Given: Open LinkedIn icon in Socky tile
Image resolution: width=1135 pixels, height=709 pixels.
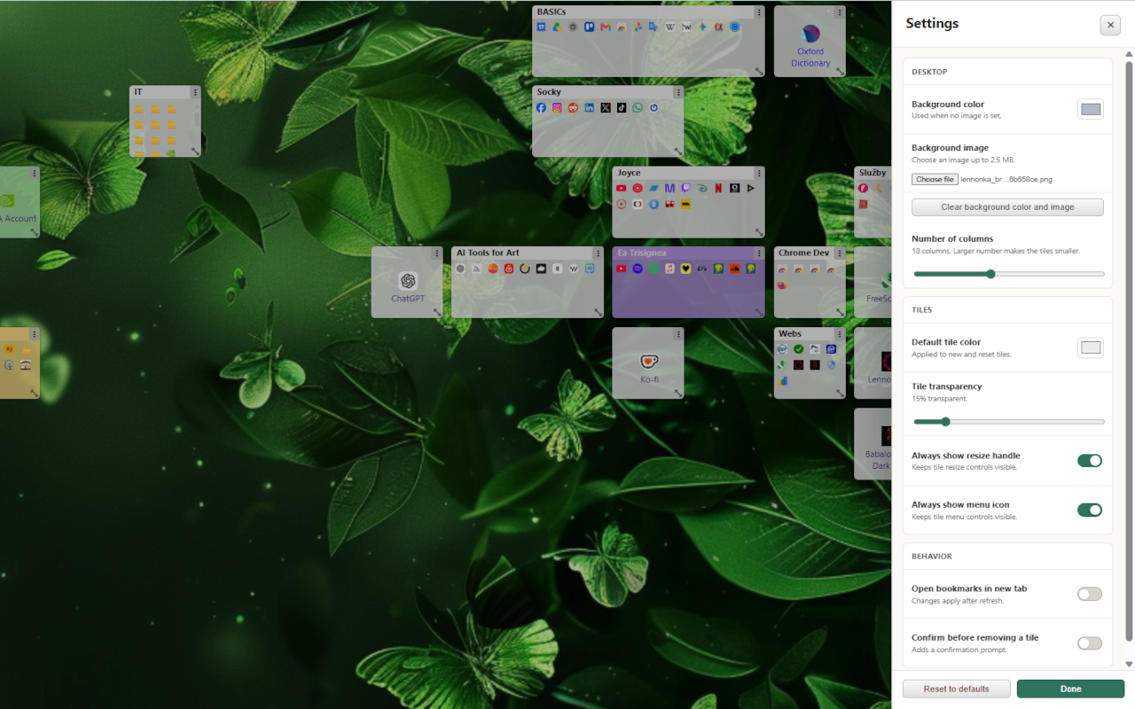Looking at the screenshot, I should (590, 107).
